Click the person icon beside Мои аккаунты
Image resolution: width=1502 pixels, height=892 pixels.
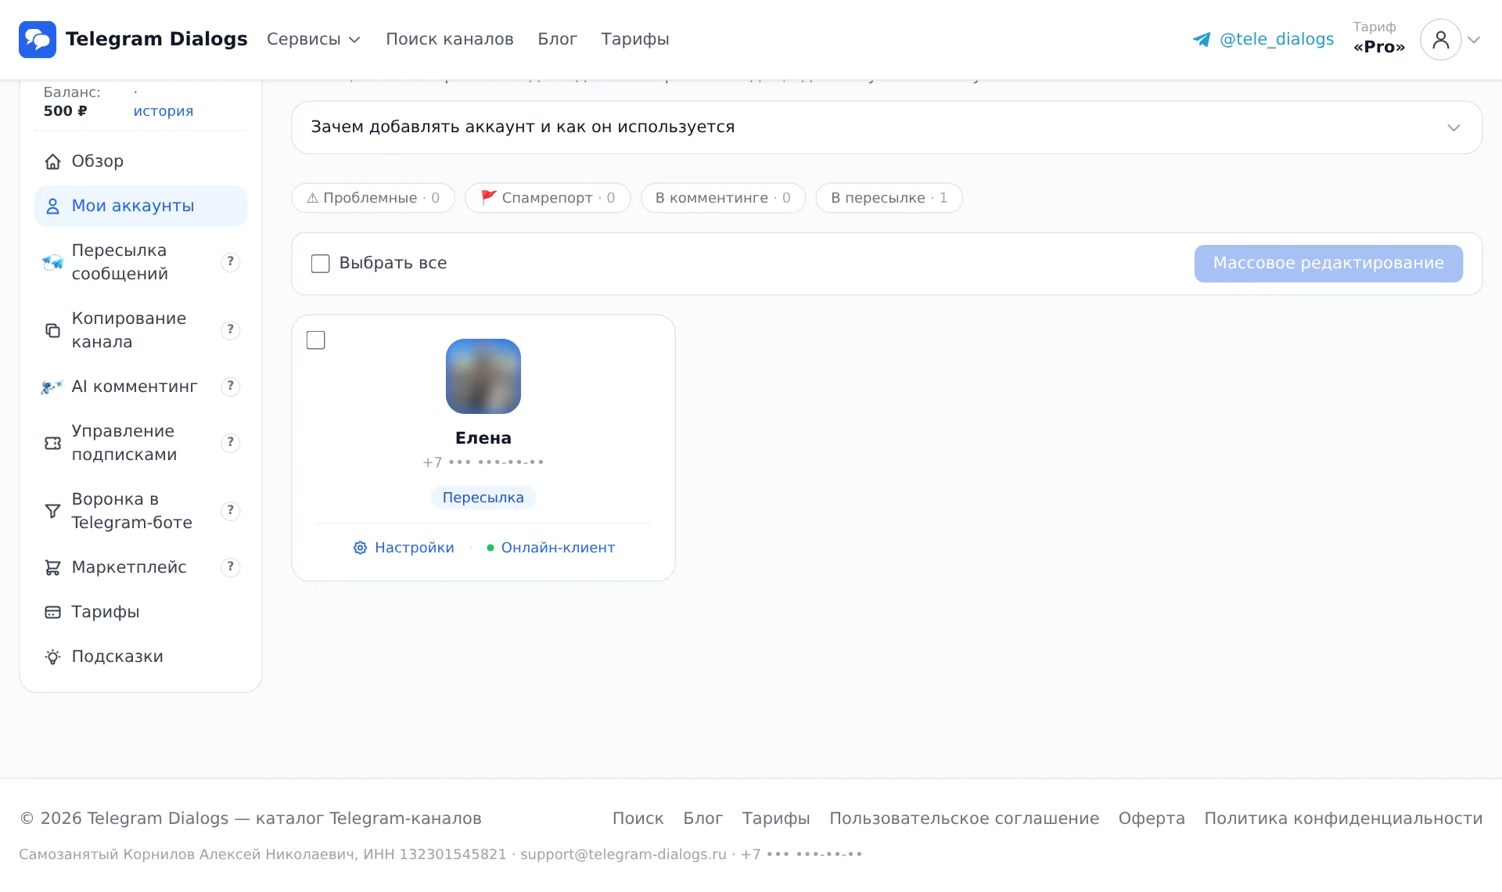[52, 207]
